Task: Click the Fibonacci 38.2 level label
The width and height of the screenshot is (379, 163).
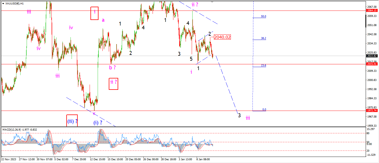Action: click(x=264, y=38)
